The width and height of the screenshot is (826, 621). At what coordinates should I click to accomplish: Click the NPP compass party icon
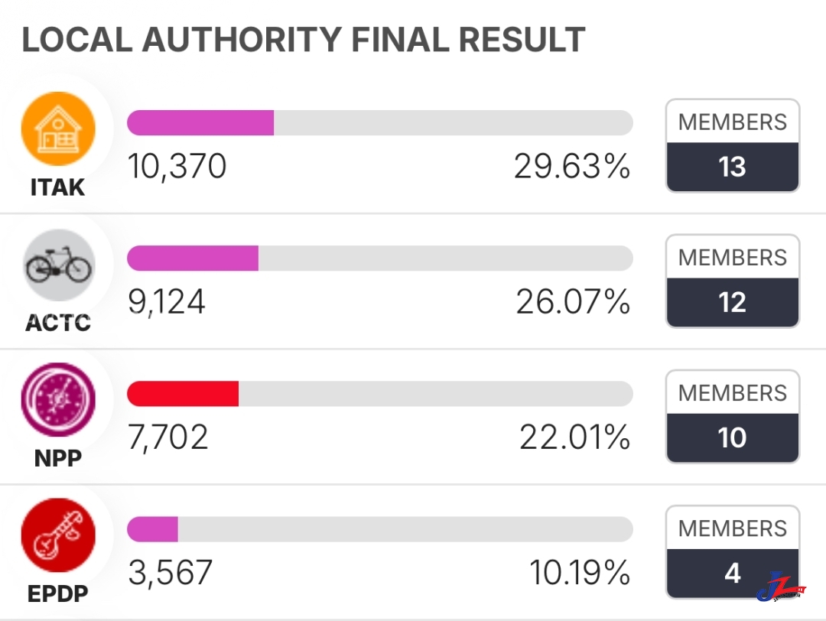coord(58,400)
